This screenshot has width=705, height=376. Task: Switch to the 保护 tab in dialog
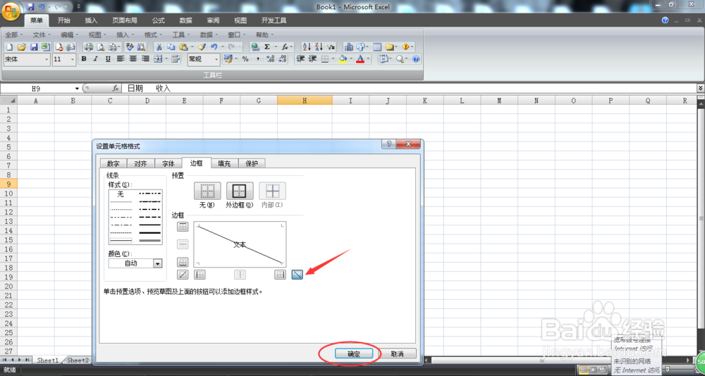pos(252,163)
